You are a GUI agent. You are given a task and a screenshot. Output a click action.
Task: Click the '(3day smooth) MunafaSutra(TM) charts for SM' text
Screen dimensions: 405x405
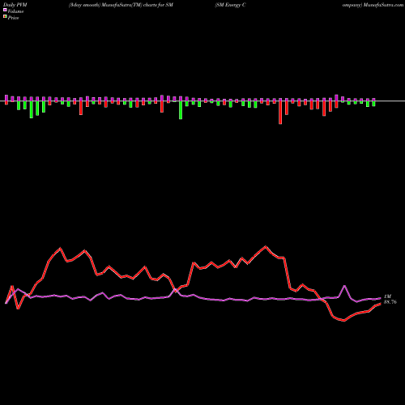coord(121,5)
